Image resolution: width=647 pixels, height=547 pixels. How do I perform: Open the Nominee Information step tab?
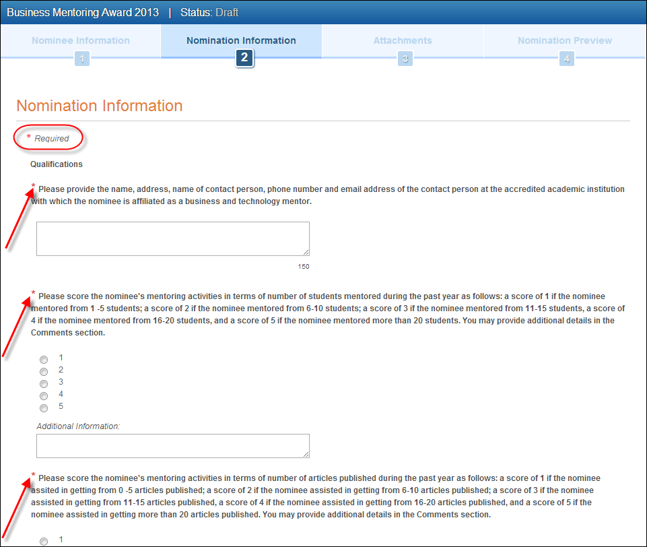[x=81, y=40]
